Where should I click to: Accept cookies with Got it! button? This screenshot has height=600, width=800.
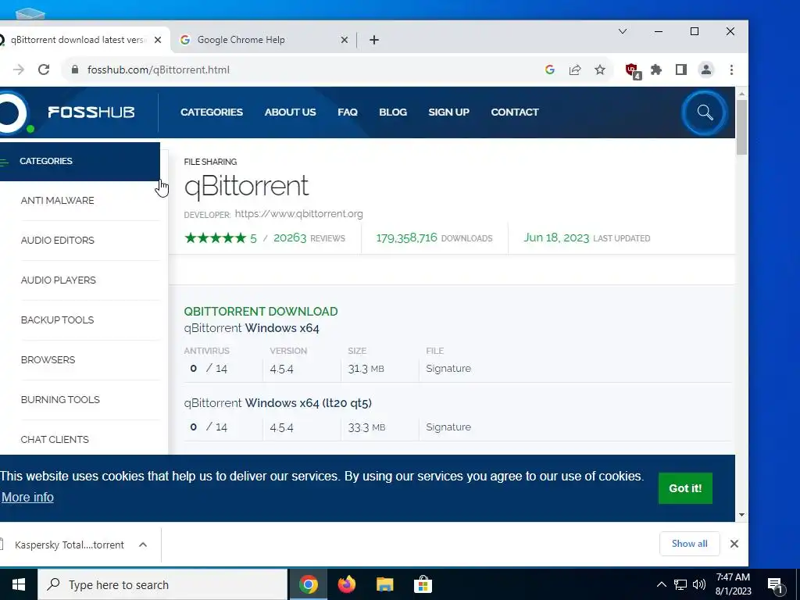point(685,488)
